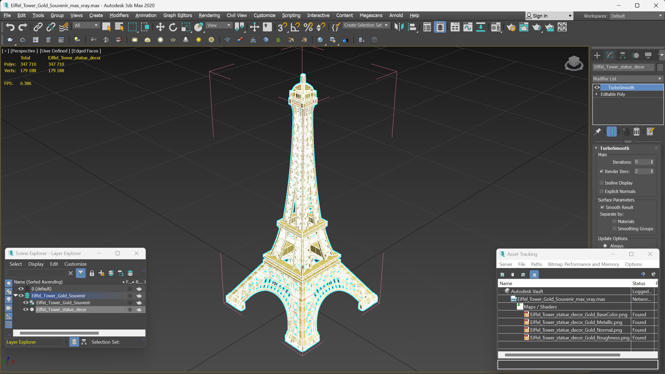
Task: Open Render Setup teapot icon
Action: pos(511,27)
